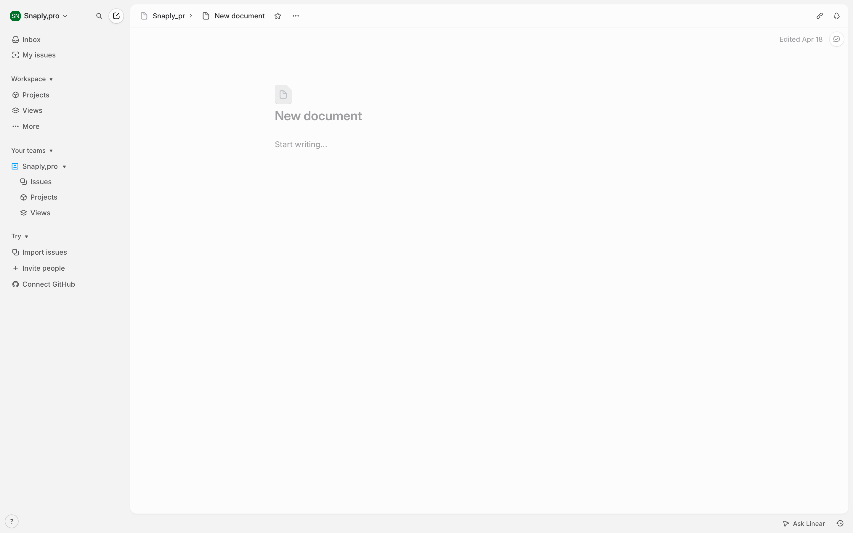Toggle document notification bell
The image size is (853, 533).
(836, 16)
